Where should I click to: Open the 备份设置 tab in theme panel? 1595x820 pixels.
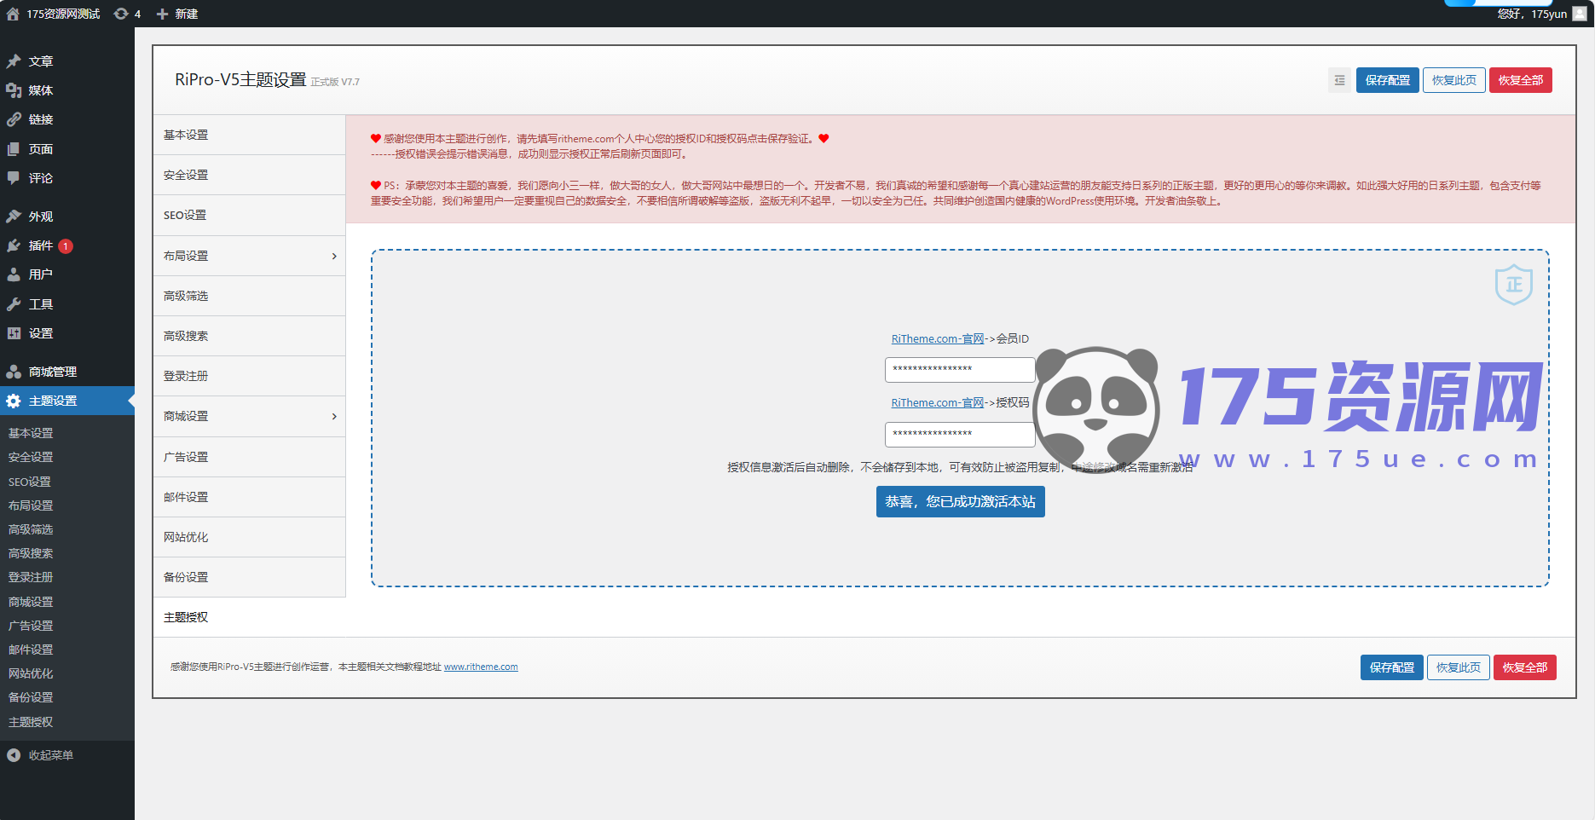(249, 577)
